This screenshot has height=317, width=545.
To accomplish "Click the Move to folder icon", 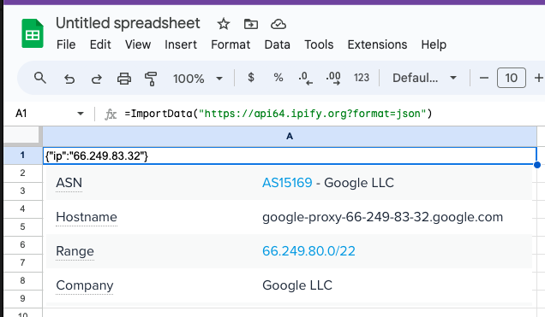I will click(x=250, y=24).
